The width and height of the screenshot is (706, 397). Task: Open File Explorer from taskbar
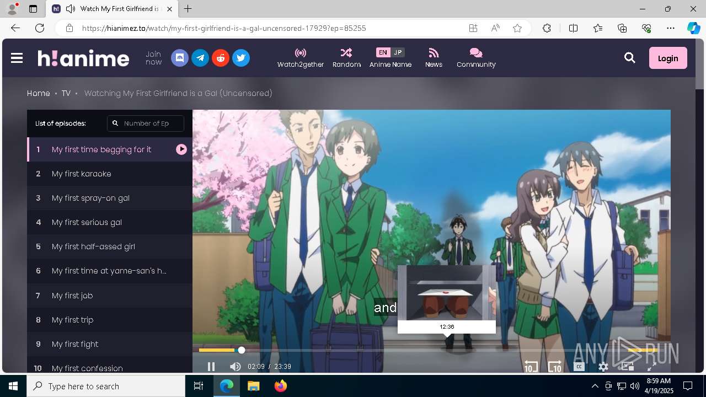pyautogui.click(x=253, y=386)
